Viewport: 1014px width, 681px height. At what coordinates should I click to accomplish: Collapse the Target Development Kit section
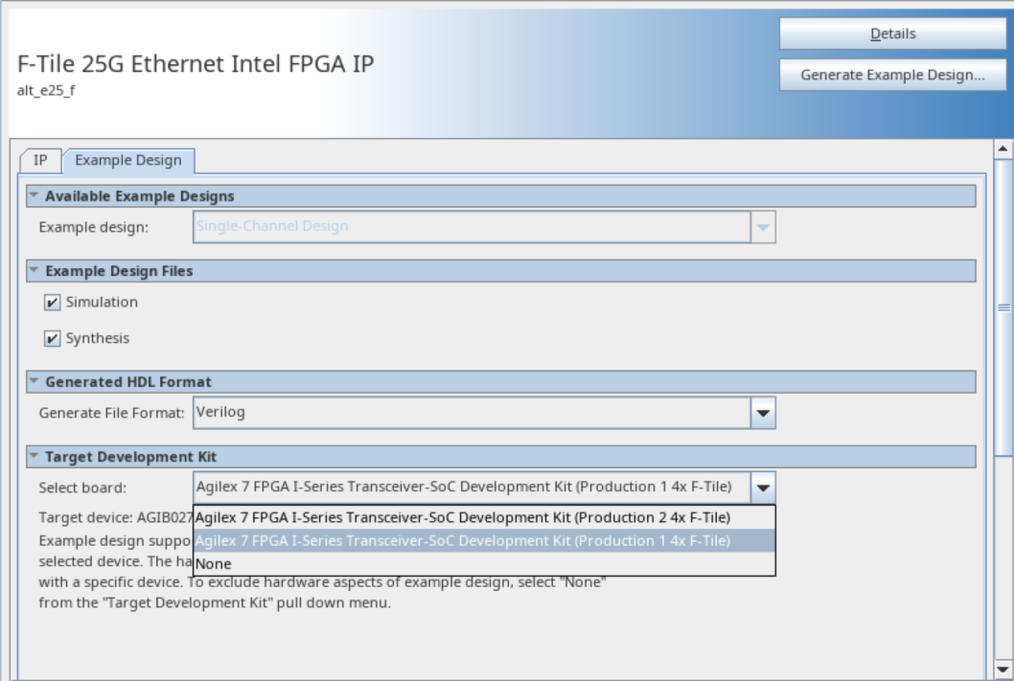click(35, 457)
